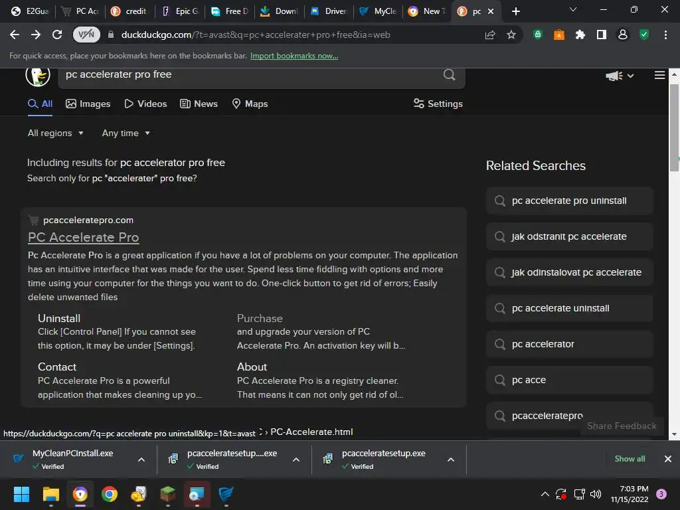Search related: jak odstranit pc accelerate

[569, 237]
